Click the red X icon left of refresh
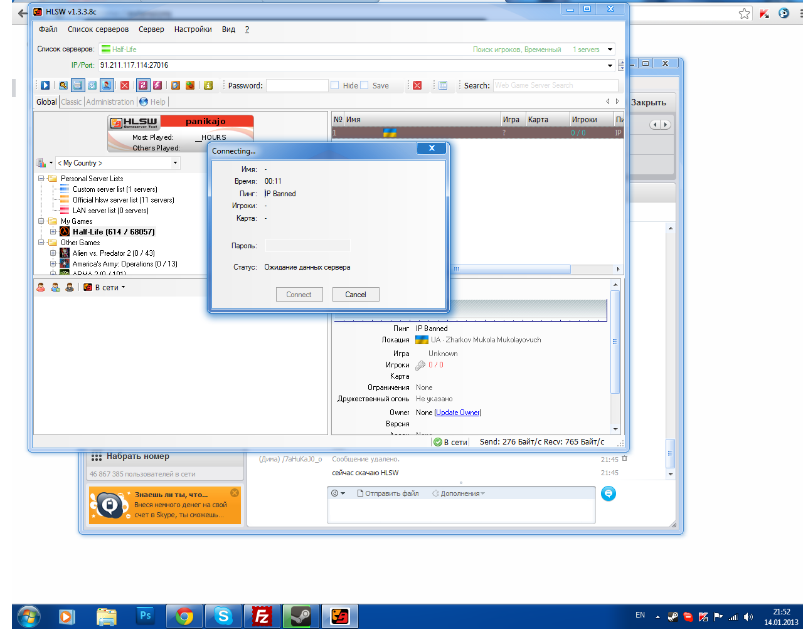 (125, 85)
